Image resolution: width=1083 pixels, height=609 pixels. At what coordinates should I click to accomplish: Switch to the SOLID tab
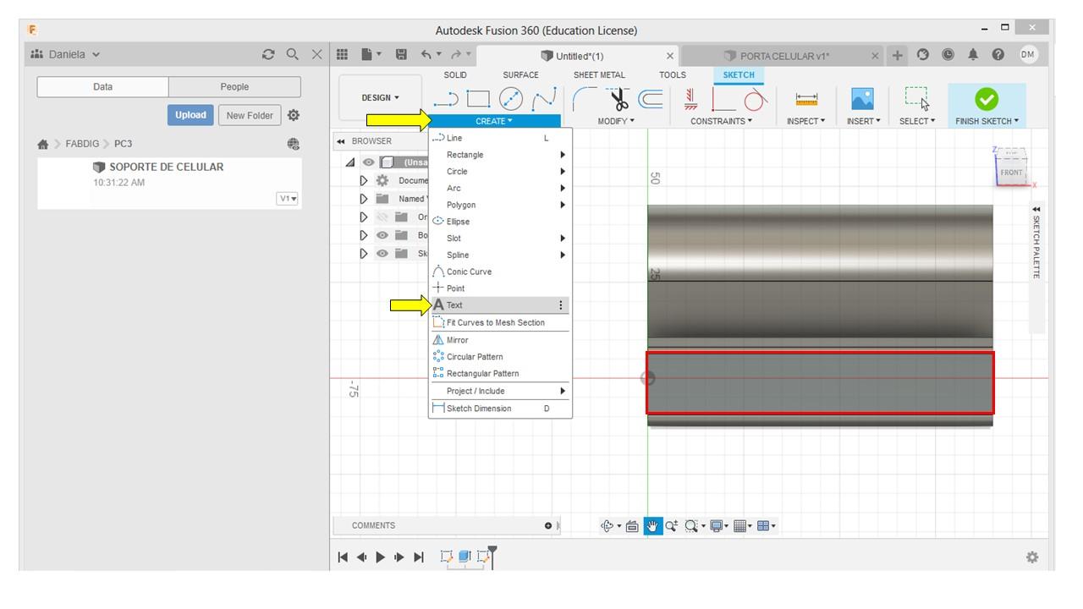click(x=455, y=75)
